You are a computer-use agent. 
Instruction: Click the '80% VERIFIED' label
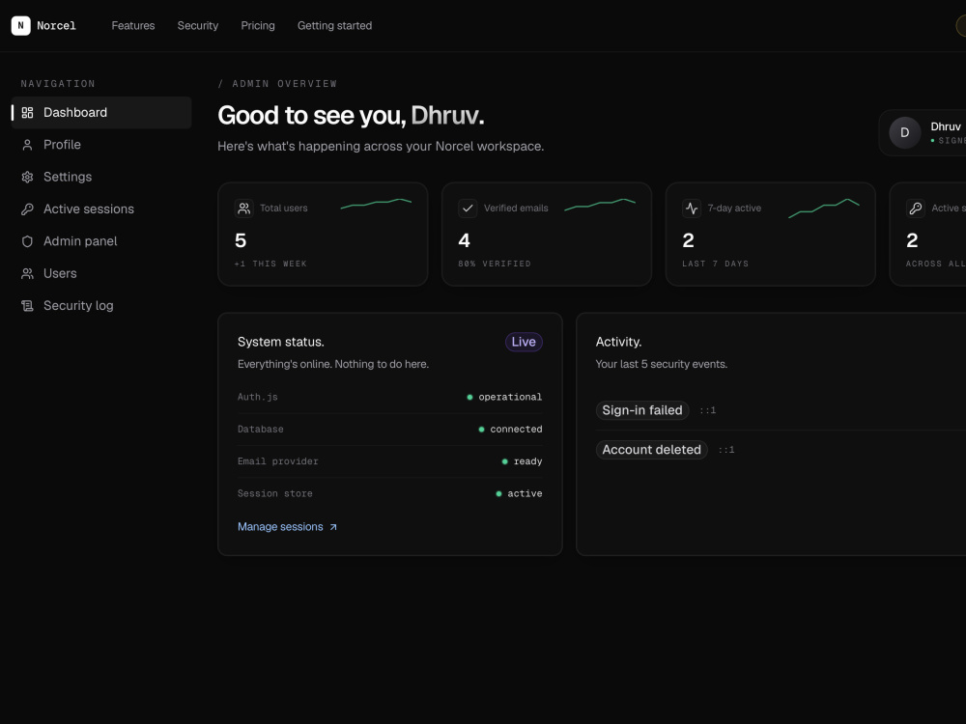point(494,264)
